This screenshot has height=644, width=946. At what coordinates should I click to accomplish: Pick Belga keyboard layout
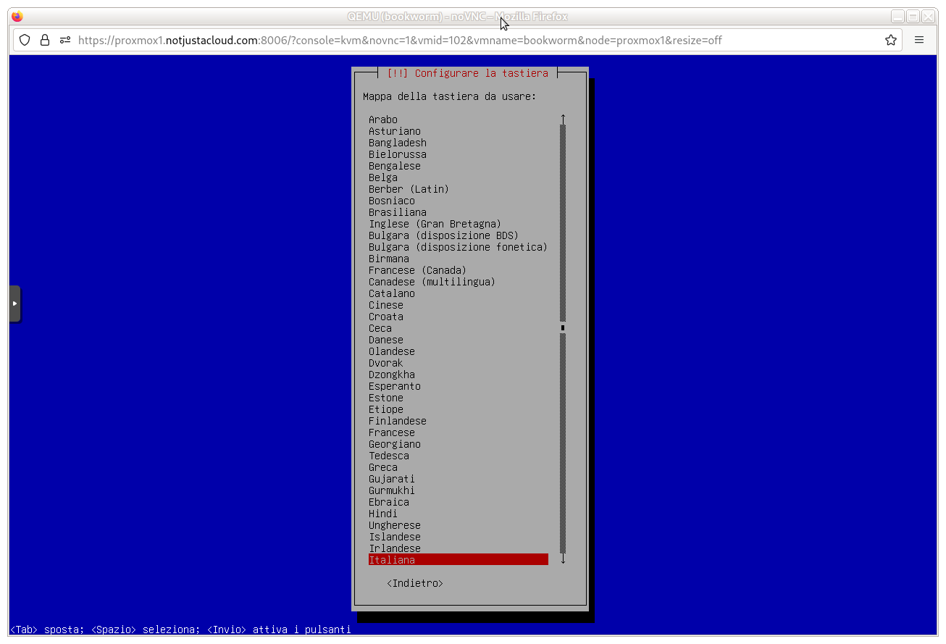tap(383, 177)
